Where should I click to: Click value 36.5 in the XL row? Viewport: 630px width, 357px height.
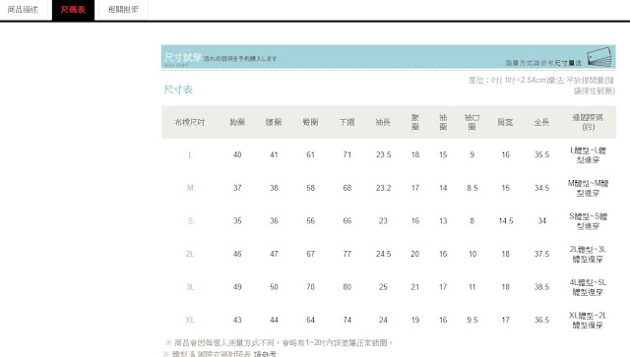point(541,320)
